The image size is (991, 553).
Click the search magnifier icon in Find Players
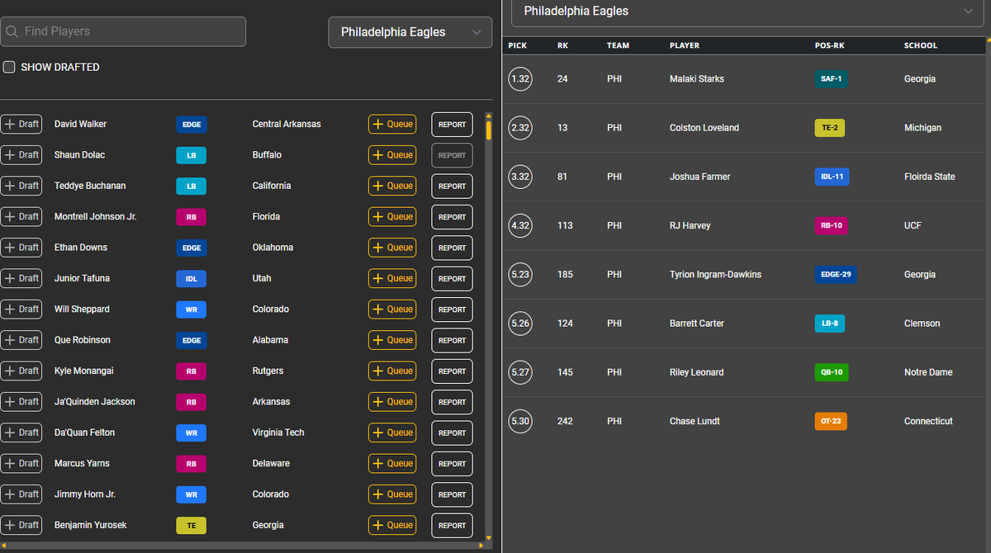(x=12, y=32)
